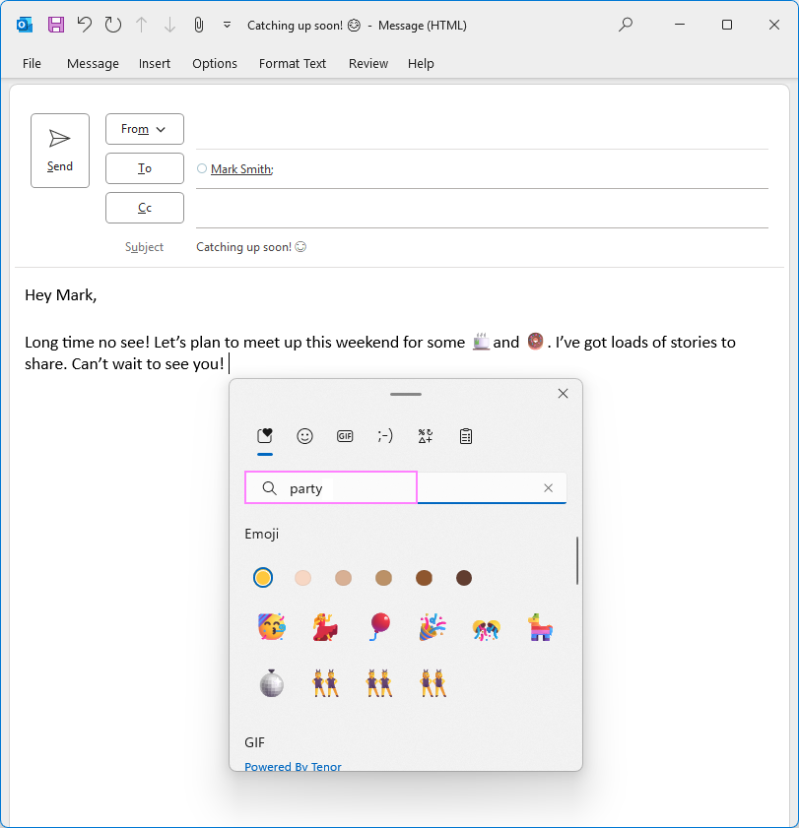Open the Help ribbon tab
This screenshot has width=799, height=828.
click(x=421, y=63)
